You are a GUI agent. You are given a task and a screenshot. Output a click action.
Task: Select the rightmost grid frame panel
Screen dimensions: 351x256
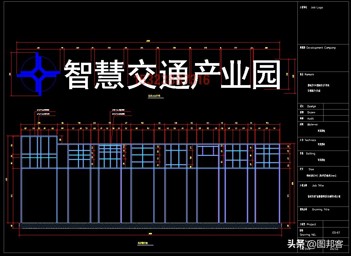267,155
